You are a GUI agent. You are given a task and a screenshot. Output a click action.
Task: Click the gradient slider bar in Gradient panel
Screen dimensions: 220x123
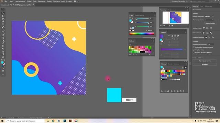pos(172,49)
